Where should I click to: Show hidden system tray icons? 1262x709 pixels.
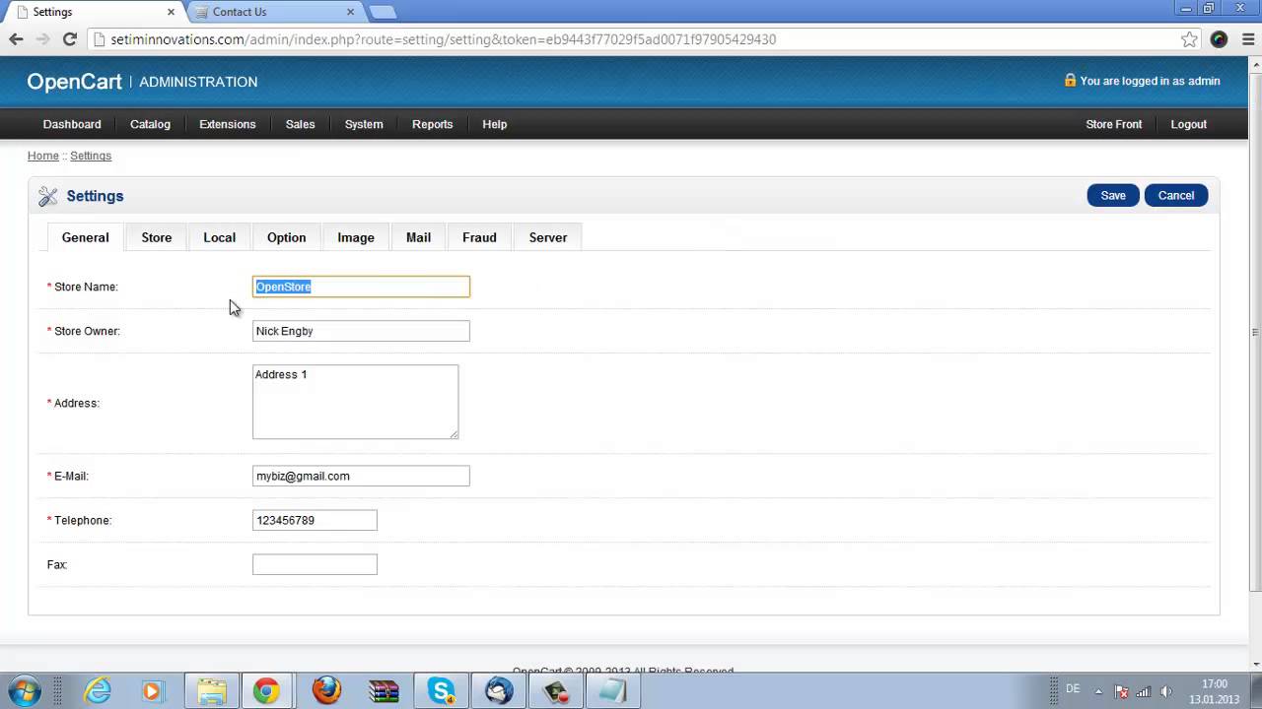click(1098, 691)
